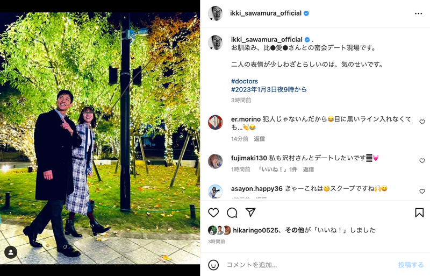Open comments via speech bubble icon
The width and height of the screenshot is (430, 276).
click(x=232, y=213)
